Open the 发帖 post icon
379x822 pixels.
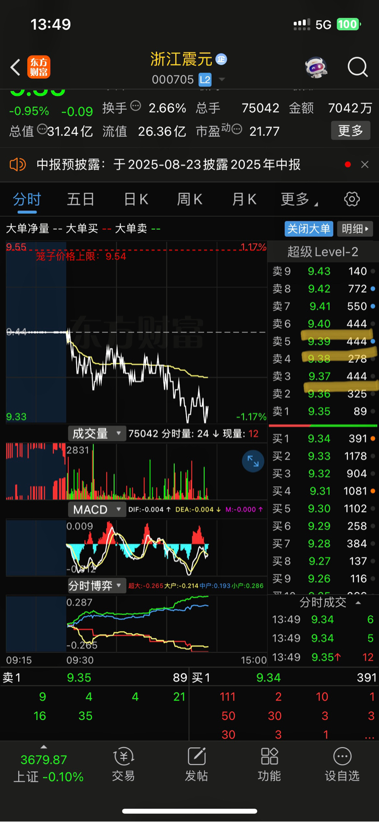click(196, 764)
